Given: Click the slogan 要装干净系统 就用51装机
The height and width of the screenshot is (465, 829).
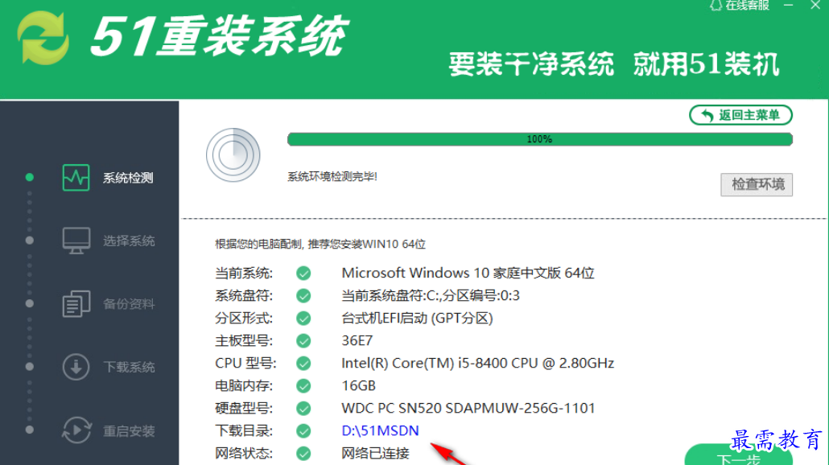Looking at the screenshot, I should pos(614,64).
